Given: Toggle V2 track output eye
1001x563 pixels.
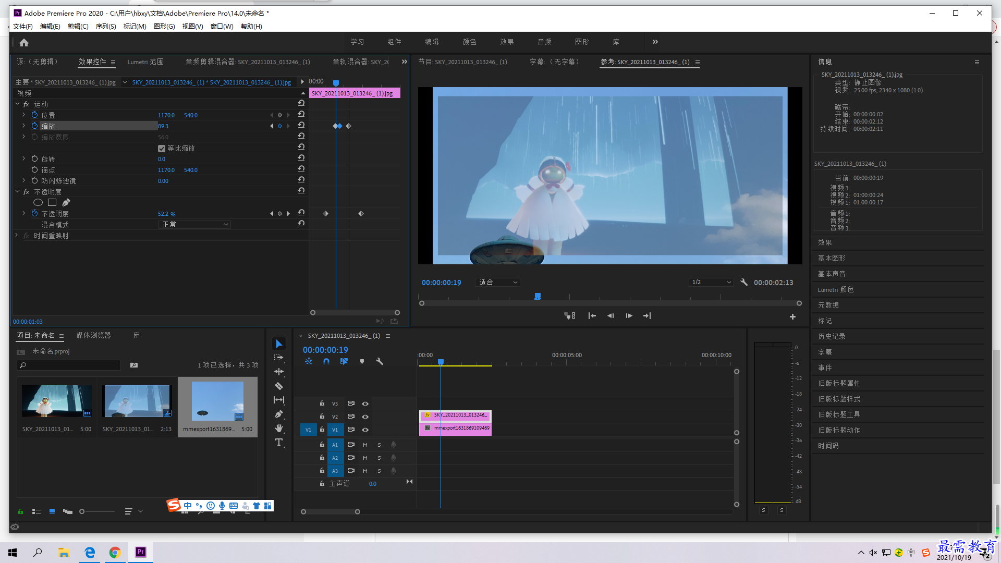Looking at the screenshot, I should click(x=365, y=417).
